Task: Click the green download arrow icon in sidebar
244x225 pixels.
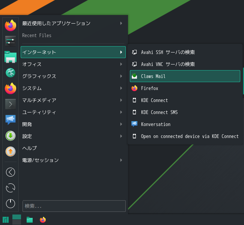Action: [11, 136]
